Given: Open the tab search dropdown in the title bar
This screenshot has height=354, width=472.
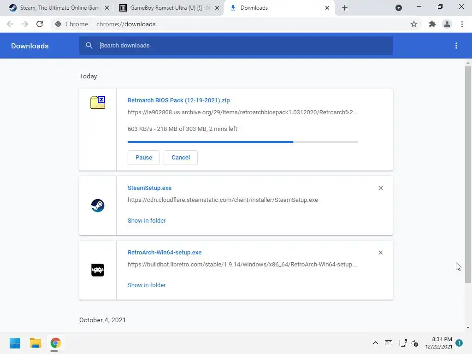Looking at the screenshot, I should (399, 8).
